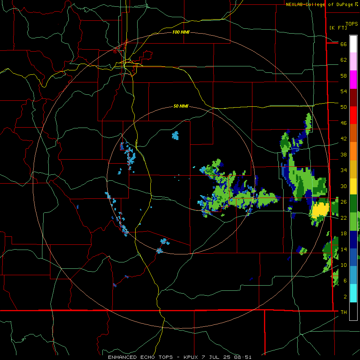Click the 100 NMI range ring label
The width and height of the screenshot is (360, 360).
tap(181, 32)
